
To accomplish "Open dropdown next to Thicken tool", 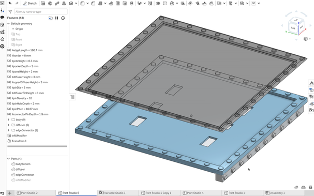I will 76,3.
